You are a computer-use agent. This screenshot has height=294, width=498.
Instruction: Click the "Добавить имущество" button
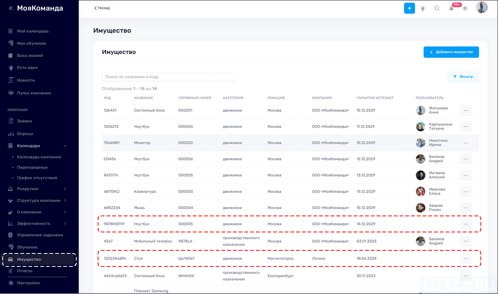[451, 52]
